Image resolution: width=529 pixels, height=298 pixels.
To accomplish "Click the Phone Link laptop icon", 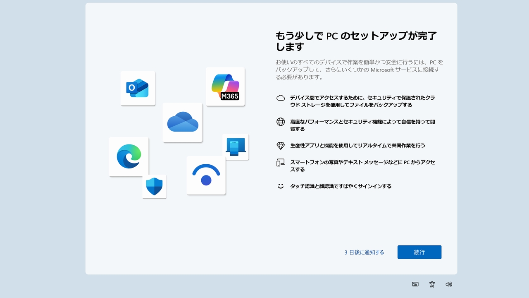I will (235, 147).
